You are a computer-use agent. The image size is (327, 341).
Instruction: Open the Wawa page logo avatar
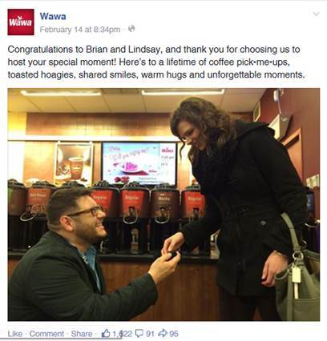click(x=21, y=22)
